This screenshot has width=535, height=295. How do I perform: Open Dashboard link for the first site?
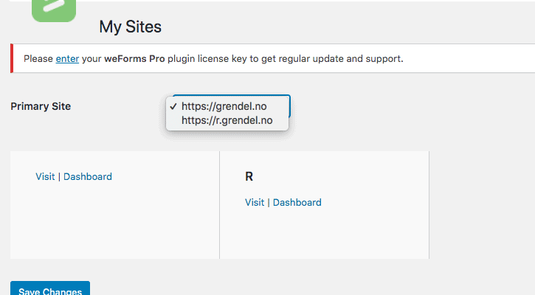tap(88, 176)
